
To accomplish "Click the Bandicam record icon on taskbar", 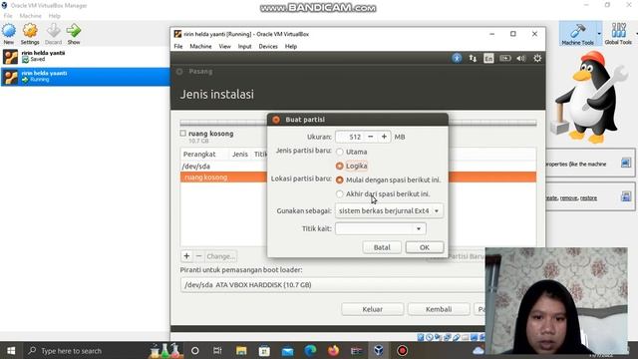I will [x=402, y=350].
